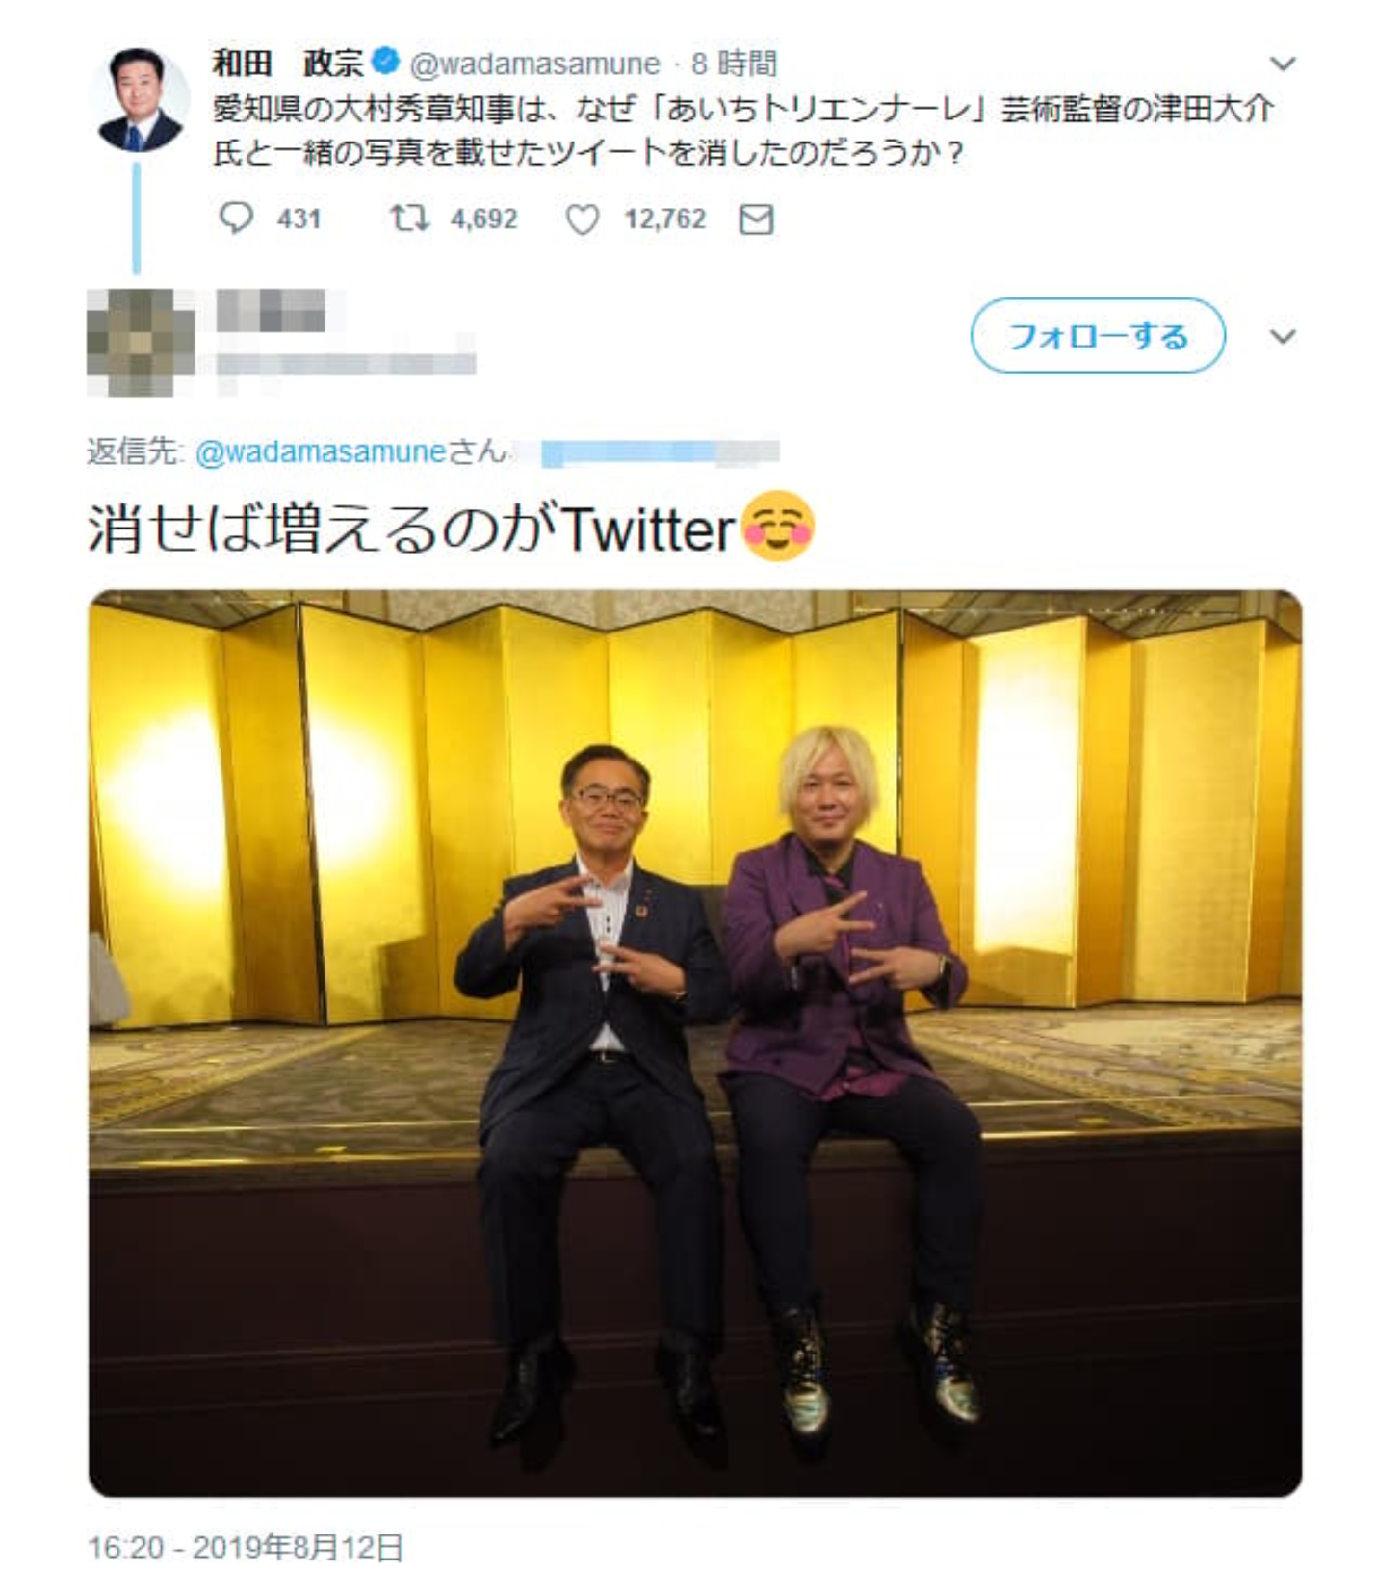Click the 和田 政宗 display name

coord(287,63)
